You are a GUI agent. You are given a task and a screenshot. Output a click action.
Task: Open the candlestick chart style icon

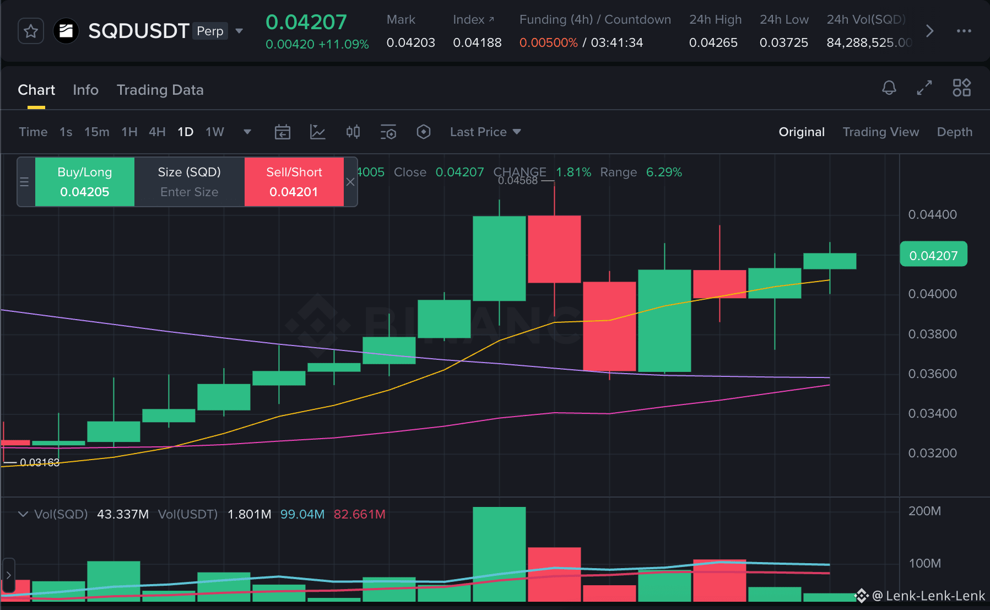click(353, 132)
